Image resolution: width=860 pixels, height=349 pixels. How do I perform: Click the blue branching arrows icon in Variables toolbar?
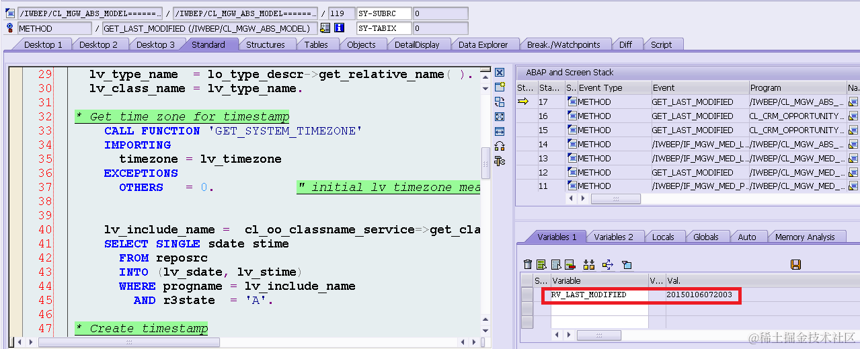[608, 264]
